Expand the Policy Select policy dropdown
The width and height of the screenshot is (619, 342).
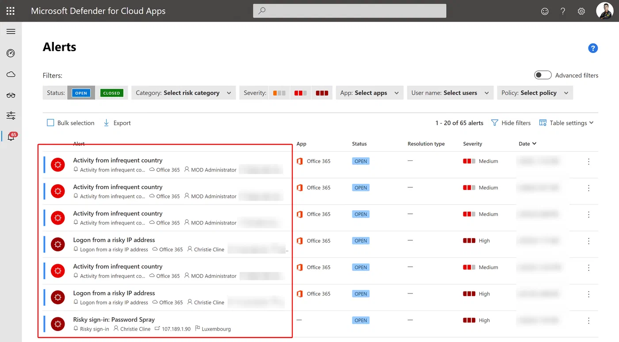[x=535, y=93]
